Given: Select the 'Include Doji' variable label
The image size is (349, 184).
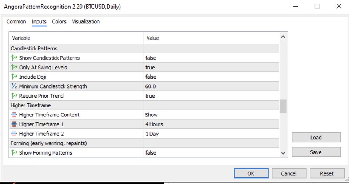Looking at the screenshot, I should pos(32,77).
